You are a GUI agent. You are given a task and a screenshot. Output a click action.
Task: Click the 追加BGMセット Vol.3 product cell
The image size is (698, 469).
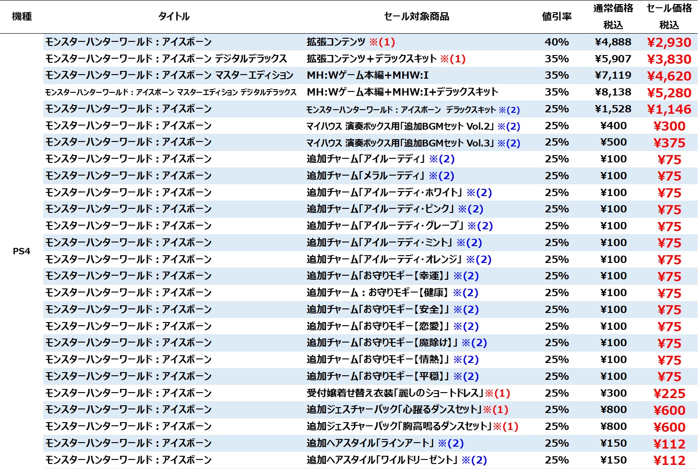[413, 143]
